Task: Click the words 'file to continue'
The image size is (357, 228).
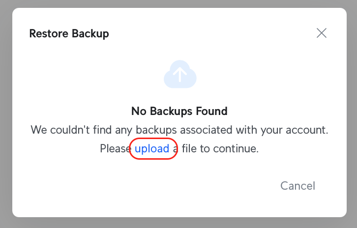Action: (x=220, y=148)
